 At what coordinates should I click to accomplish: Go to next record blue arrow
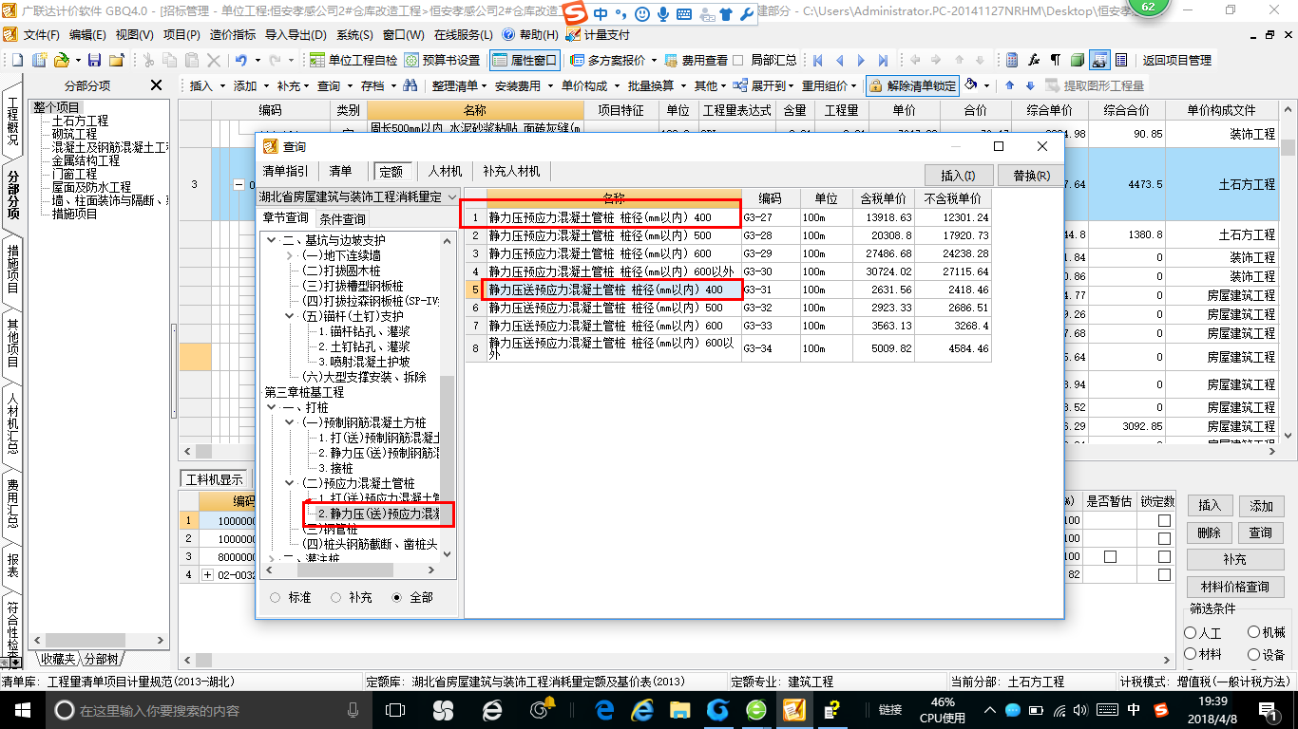click(862, 60)
